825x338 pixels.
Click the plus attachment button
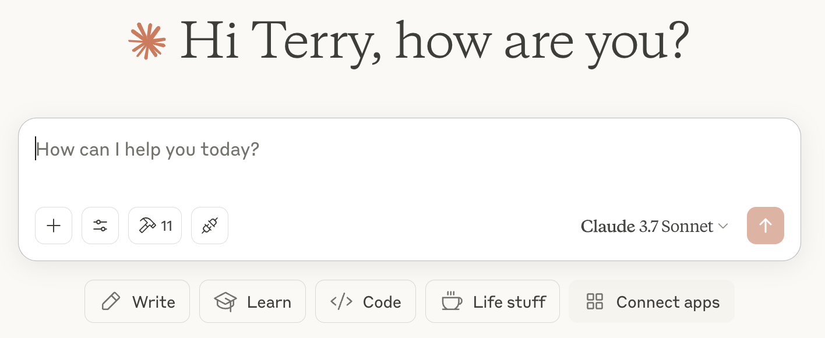pos(54,226)
